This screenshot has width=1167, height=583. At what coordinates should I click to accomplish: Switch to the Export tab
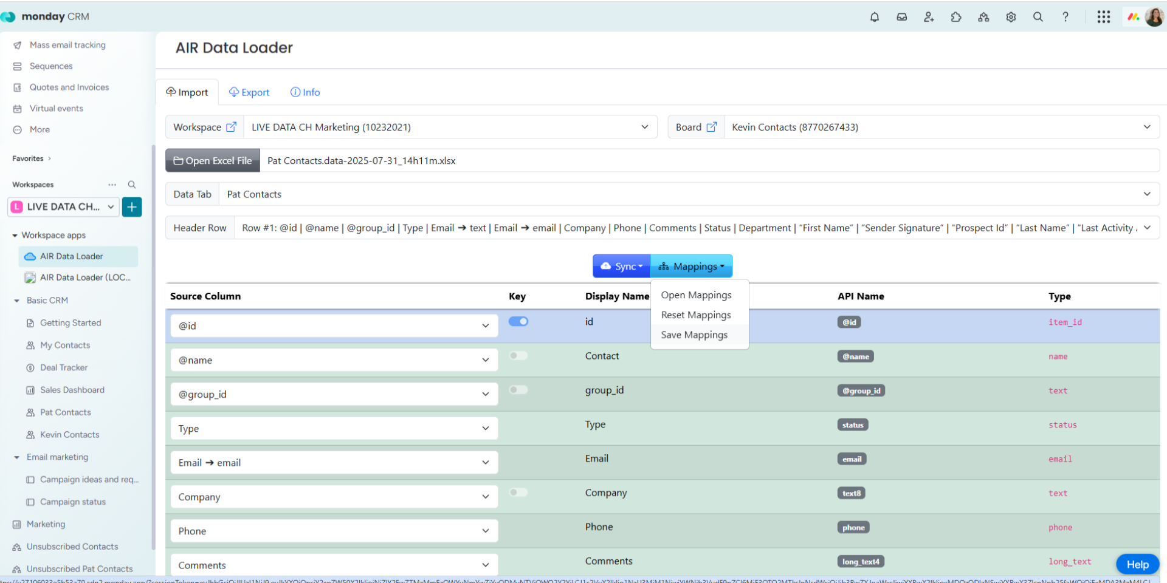point(249,92)
